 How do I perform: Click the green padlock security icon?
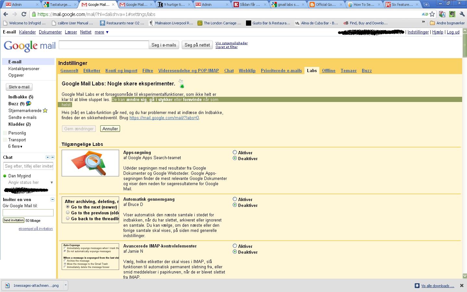34,14
